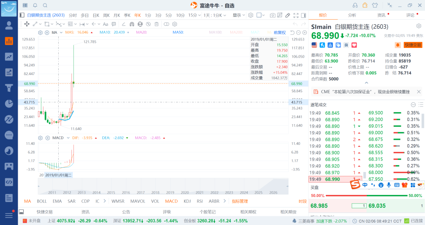
Task: Open the MA indicator type dropdown
Action: click(61, 33)
